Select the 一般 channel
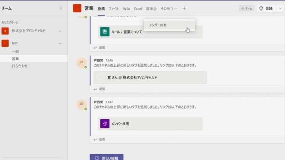 click(15, 52)
